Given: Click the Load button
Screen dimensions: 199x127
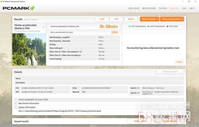Looking at the screenshot, I should click(x=102, y=19).
